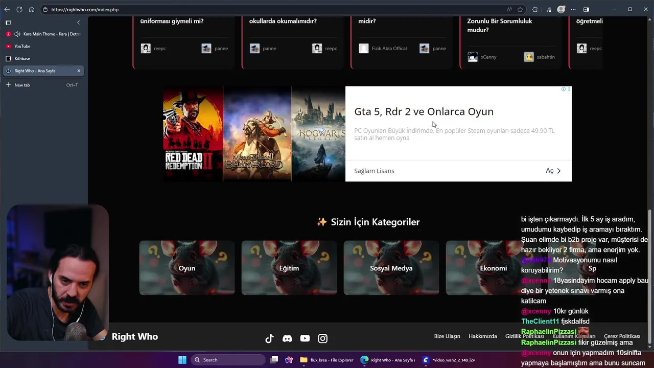The height and width of the screenshot is (368, 654).
Task: Mute the Kara Main Theme tab audio
Action: click(17, 34)
